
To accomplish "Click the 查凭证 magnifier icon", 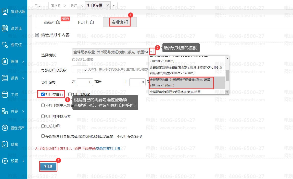I will click(5, 45).
